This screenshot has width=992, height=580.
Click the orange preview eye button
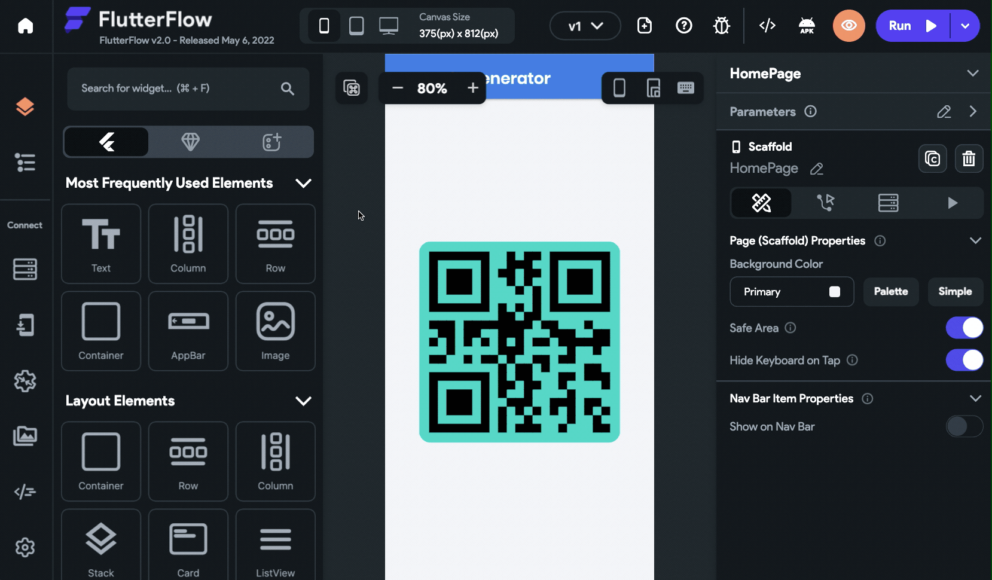tap(849, 26)
